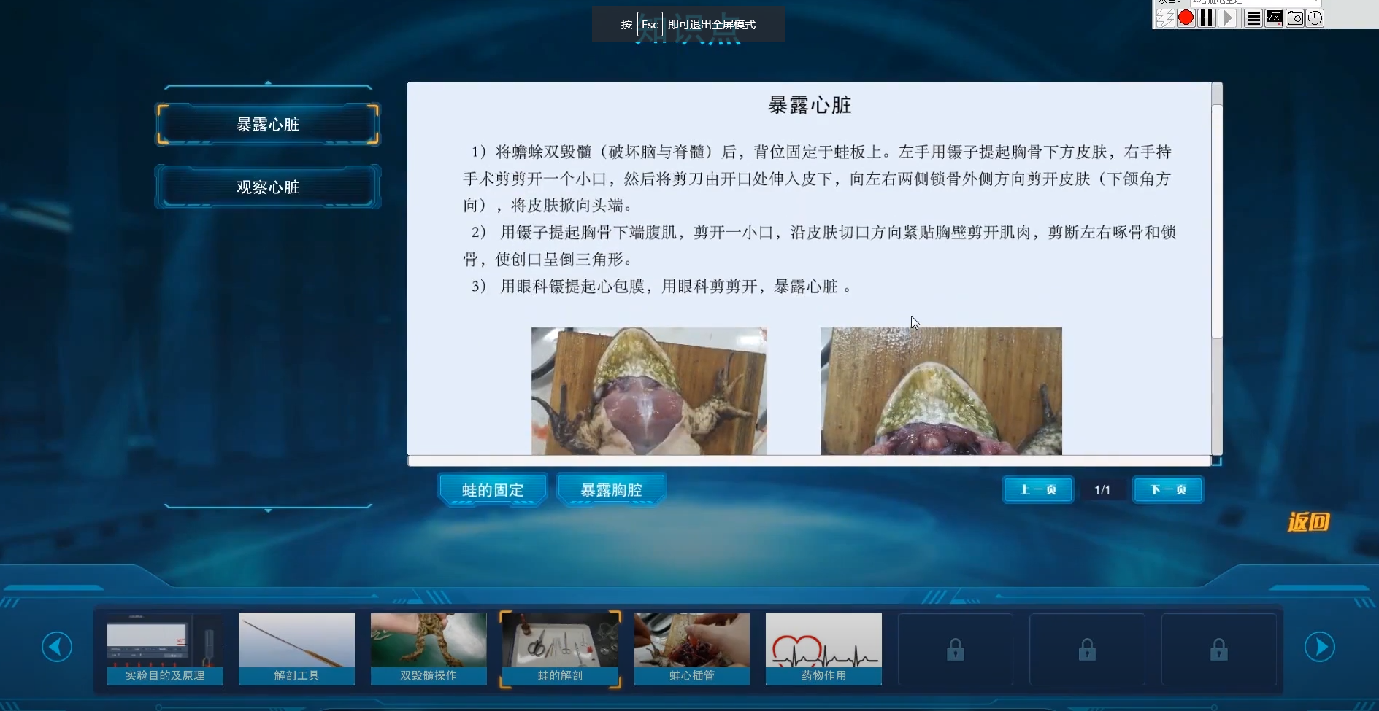The width and height of the screenshot is (1379, 711).
Task: Click the clock timer icon
Action: [1315, 18]
